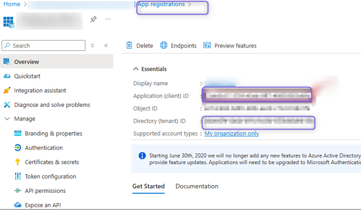This screenshot has height=210, width=361.
Task: Click the Supported account types label
Action: tap(165, 133)
